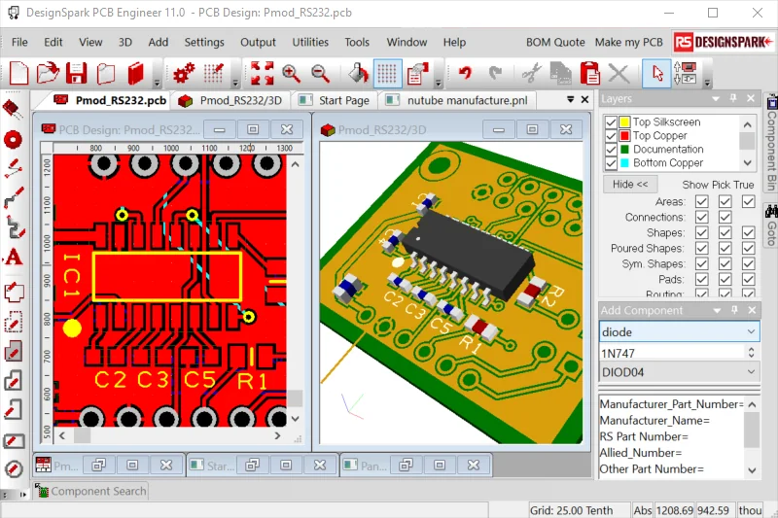Open the 3D menu
The width and height of the screenshot is (778, 518).
pos(125,42)
